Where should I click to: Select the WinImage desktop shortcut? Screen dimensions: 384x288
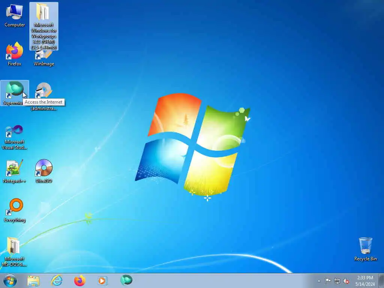(44, 58)
